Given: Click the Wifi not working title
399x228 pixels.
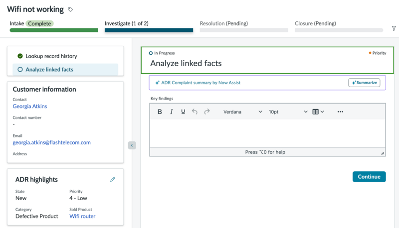Looking at the screenshot, I should [x=35, y=9].
